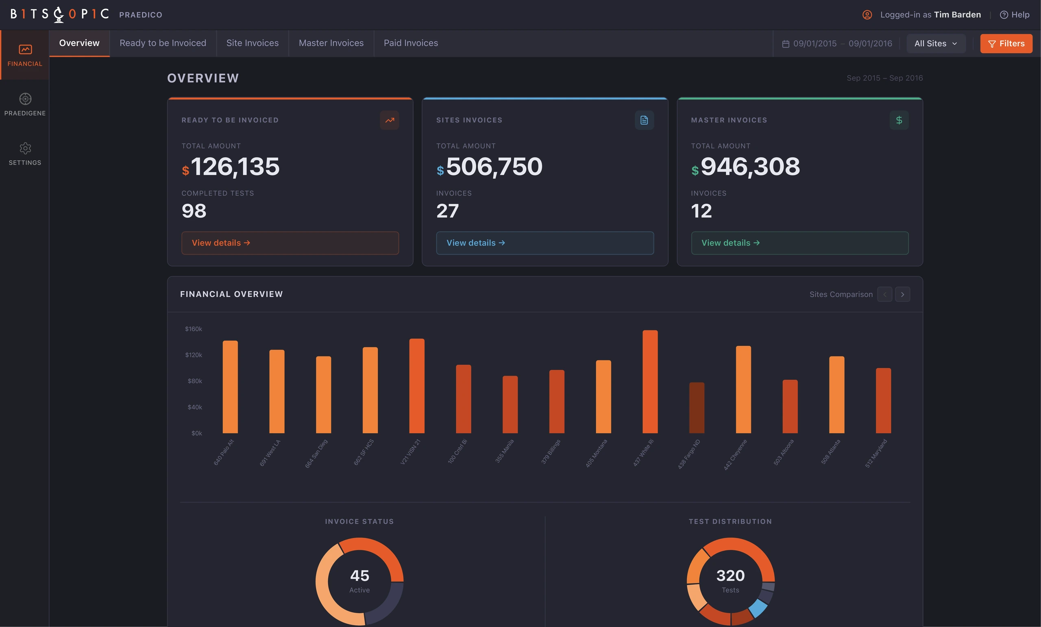Click the orange Filters button
1041x627 pixels.
click(1006, 43)
